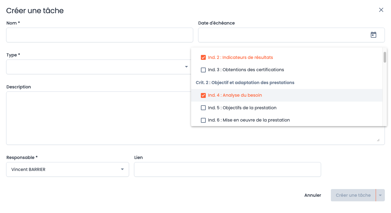Check Ind. 5 Objectifs de la prestation
This screenshot has width=391, height=213.
click(203, 108)
